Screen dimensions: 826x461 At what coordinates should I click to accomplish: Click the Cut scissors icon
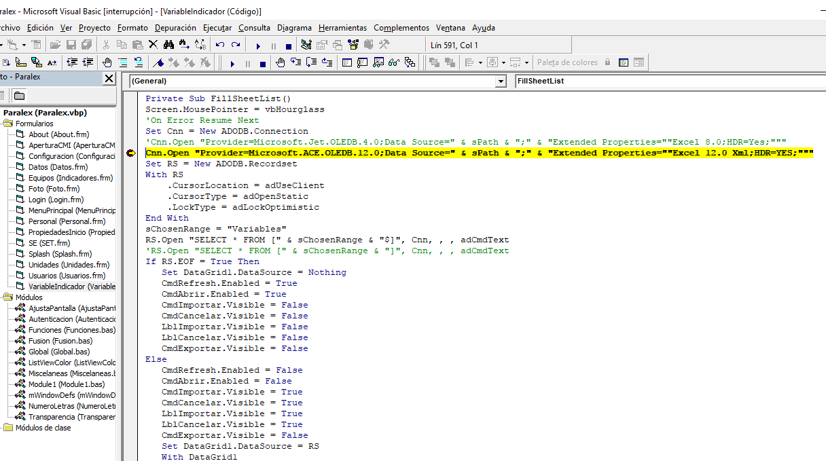(105, 45)
